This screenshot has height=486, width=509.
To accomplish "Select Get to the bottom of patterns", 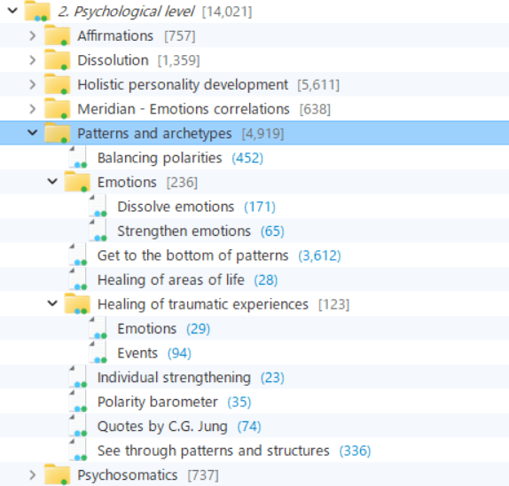I will [x=192, y=255].
